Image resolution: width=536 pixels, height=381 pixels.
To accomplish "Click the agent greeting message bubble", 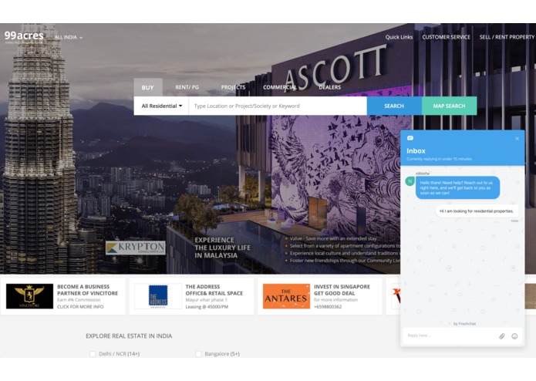I will coord(457,187).
